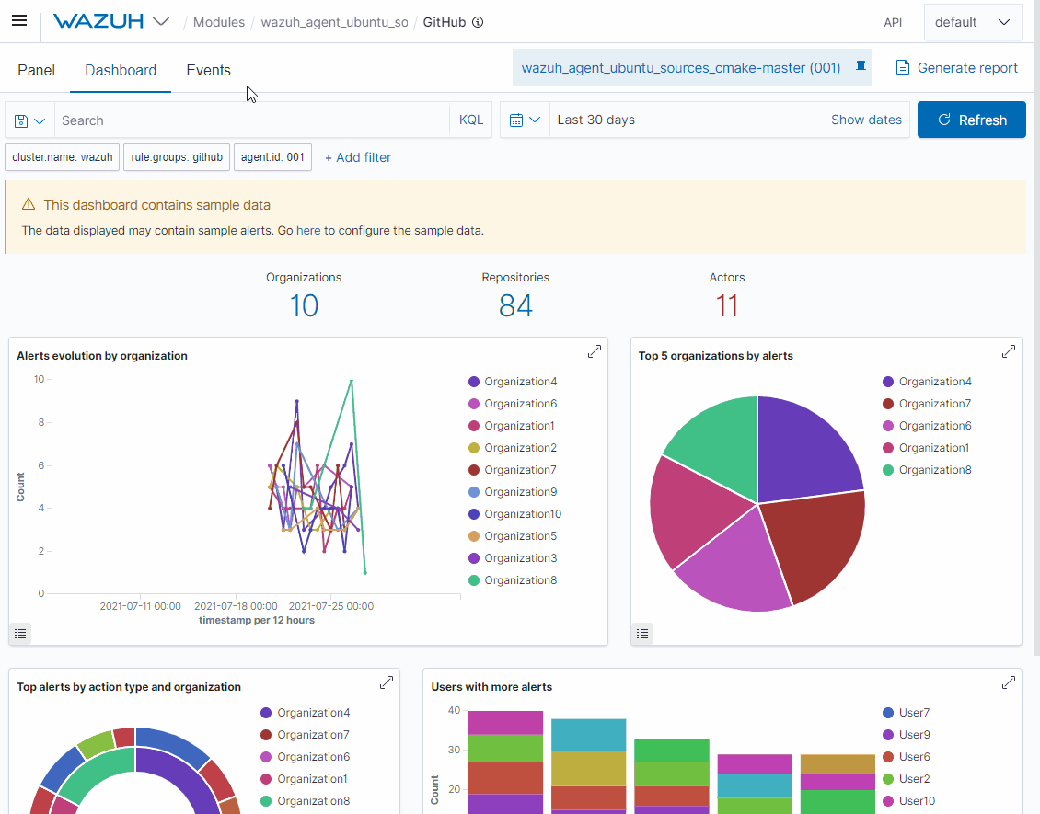
Task: Click the Refresh button
Action: click(972, 120)
